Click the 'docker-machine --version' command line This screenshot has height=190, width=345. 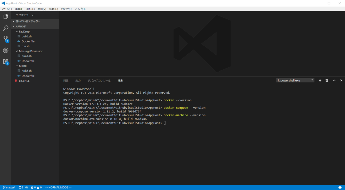pyautogui.click(x=134, y=115)
